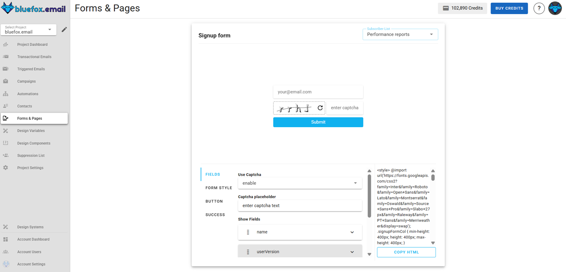Open the Project Dashboard from the sidebar
This screenshot has width=566, height=272.
click(x=32, y=44)
